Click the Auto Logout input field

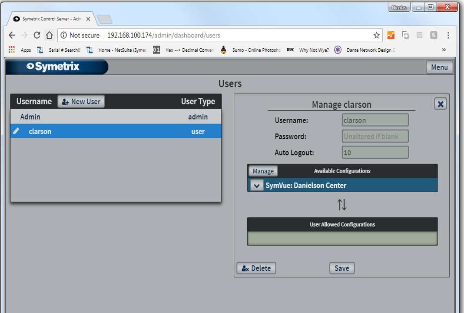(375, 153)
